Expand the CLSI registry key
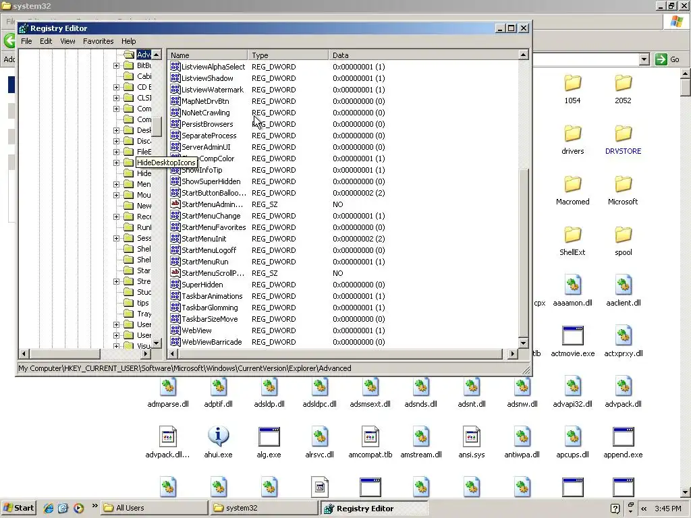Screen dimensions: 691x518 tap(116, 98)
